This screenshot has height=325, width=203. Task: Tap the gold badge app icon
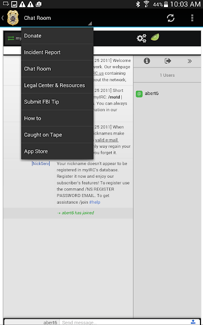click(x=13, y=18)
